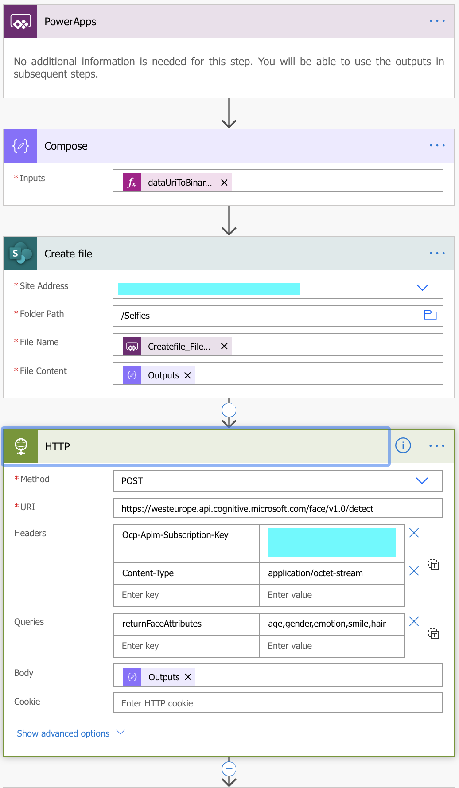Insert a new step after HTTP

click(x=229, y=769)
